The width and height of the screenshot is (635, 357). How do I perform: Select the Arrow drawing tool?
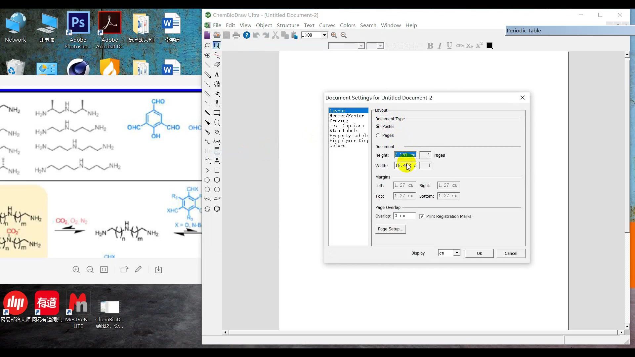tap(217, 94)
